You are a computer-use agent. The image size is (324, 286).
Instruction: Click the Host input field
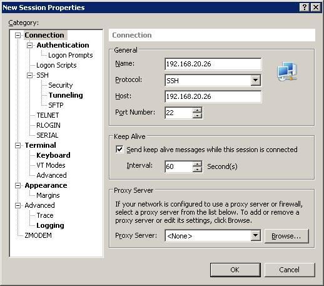pos(213,96)
